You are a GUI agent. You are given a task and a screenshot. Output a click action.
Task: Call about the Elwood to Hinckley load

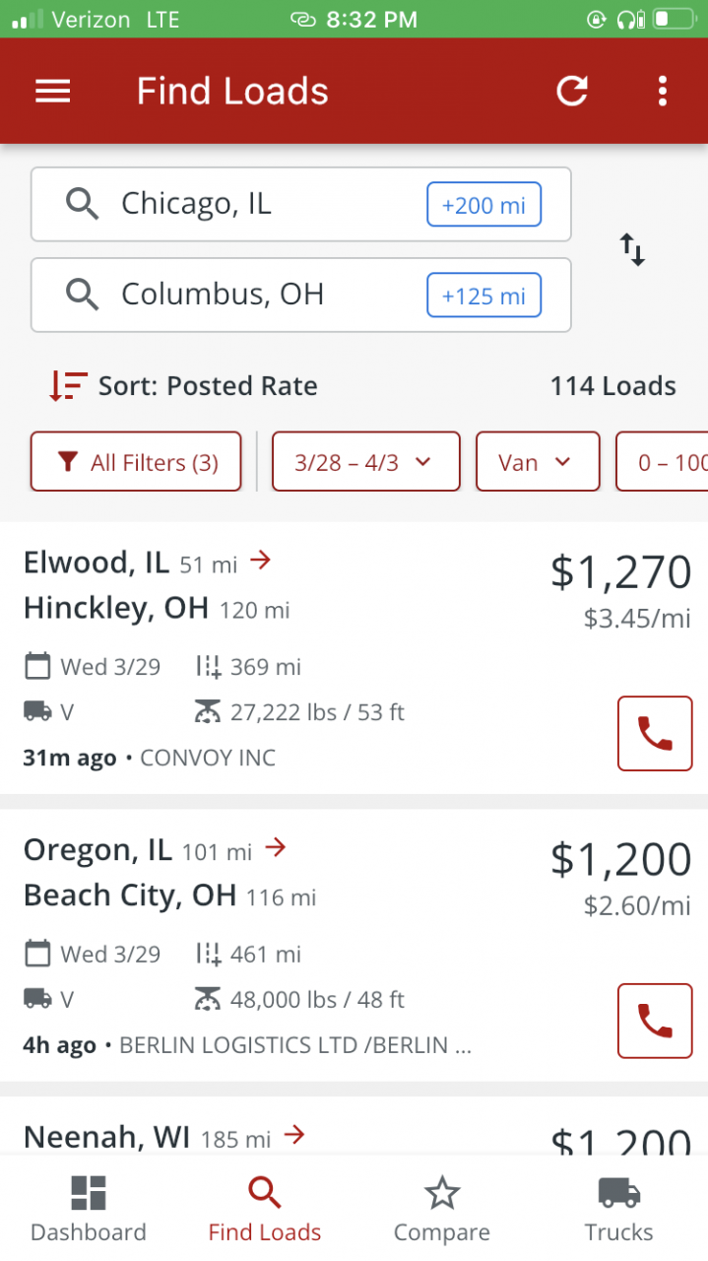pos(655,734)
